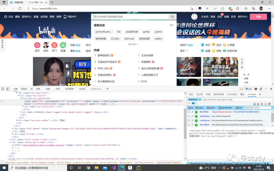The height and width of the screenshot is (171, 274).
Task: Click 清空 to clear search history
Action: click(x=172, y=25)
